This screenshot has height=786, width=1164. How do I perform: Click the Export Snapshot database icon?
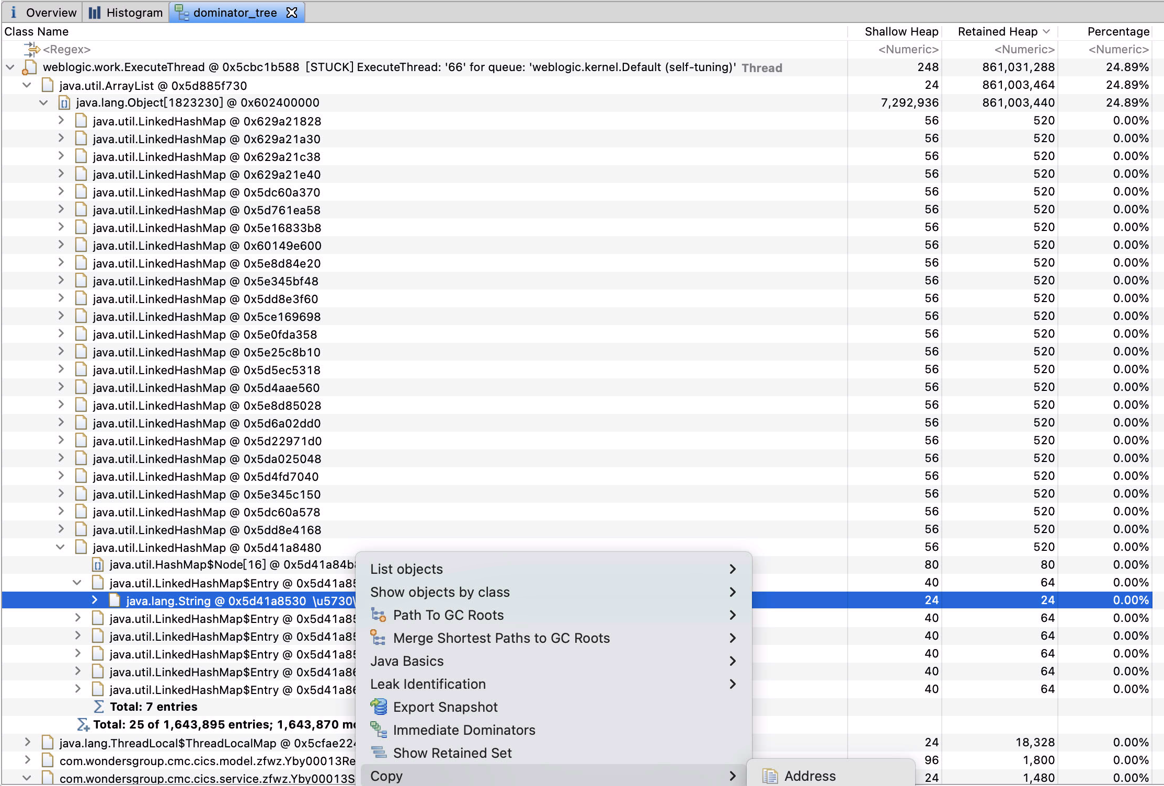click(x=378, y=707)
